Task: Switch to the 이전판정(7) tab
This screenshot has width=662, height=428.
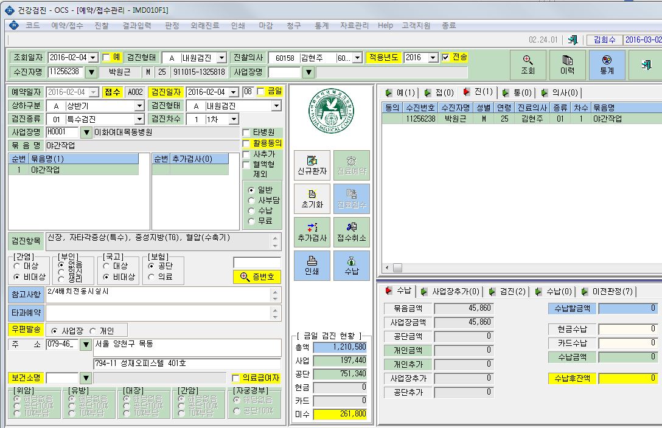Action: [x=608, y=291]
